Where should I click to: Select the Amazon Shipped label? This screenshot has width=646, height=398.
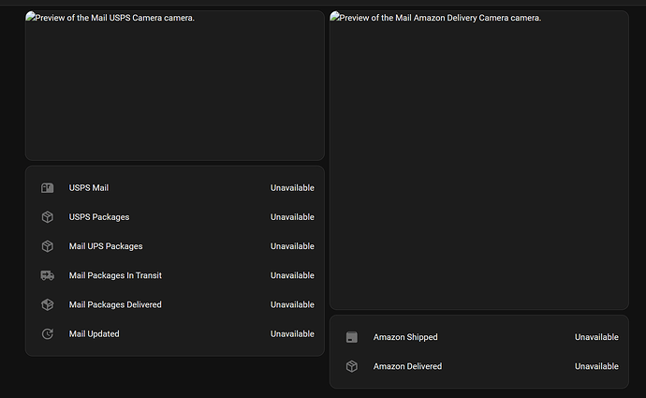click(x=405, y=337)
